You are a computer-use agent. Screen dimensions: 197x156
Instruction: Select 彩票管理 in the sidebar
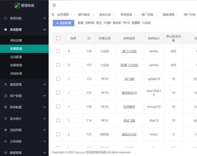click(x=24, y=49)
